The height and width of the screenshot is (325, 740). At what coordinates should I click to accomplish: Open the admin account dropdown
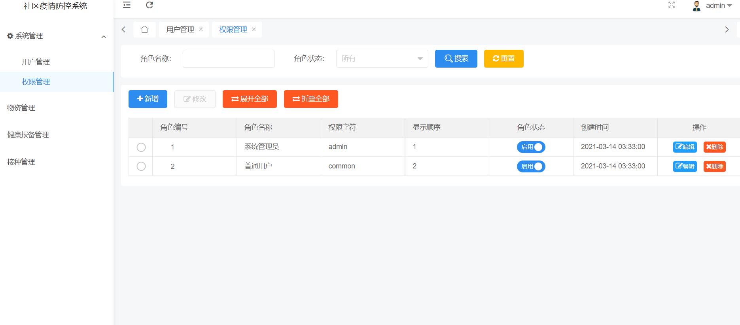pos(719,6)
